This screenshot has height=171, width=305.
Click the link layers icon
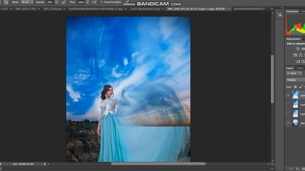click(291, 169)
